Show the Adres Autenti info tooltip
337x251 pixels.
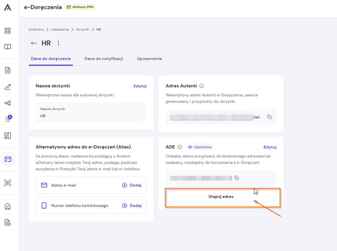[201, 86]
